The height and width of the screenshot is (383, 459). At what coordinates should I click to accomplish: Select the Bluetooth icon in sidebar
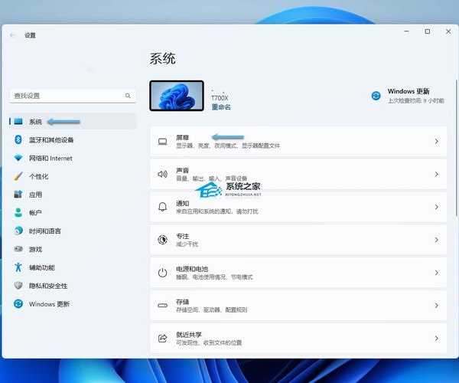pyautogui.click(x=18, y=139)
